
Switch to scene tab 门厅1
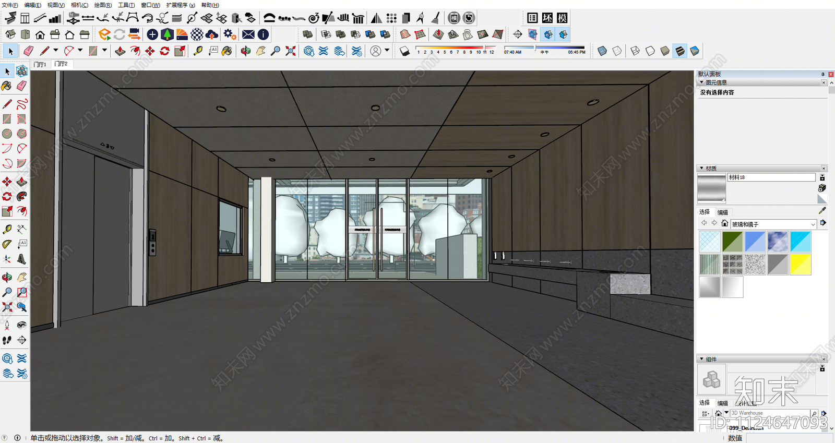click(x=40, y=64)
